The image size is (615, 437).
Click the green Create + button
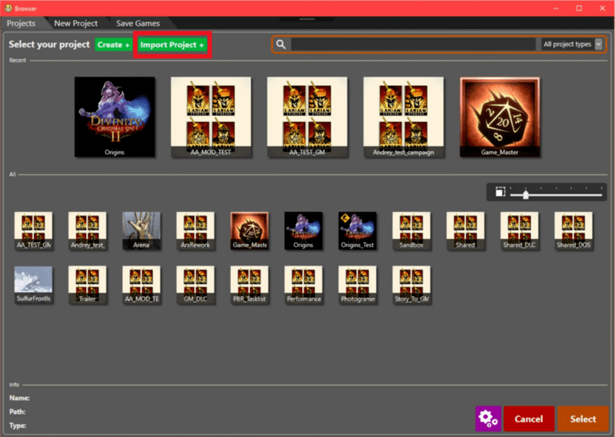pos(113,45)
